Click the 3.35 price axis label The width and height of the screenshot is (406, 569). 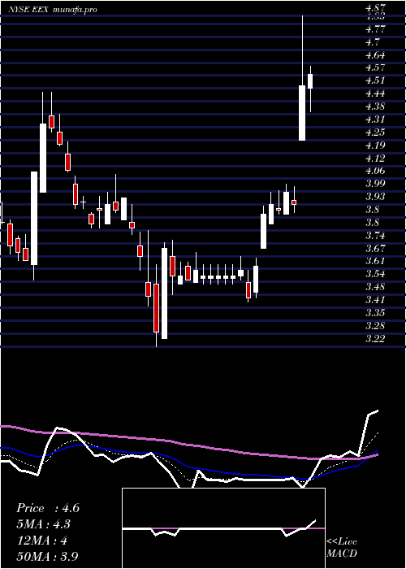point(376,313)
